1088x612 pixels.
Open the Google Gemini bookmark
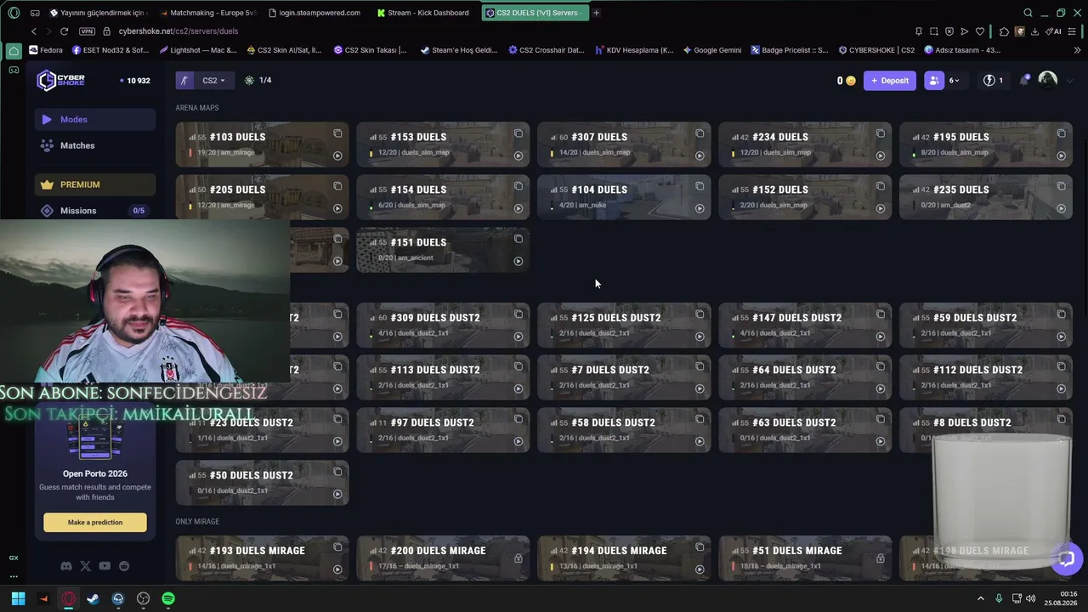click(711, 50)
